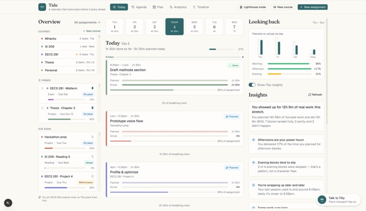The height and width of the screenshot is (211, 366).
Task: Click the Done badge on Draft methods section
Action: (x=233, y=65)
